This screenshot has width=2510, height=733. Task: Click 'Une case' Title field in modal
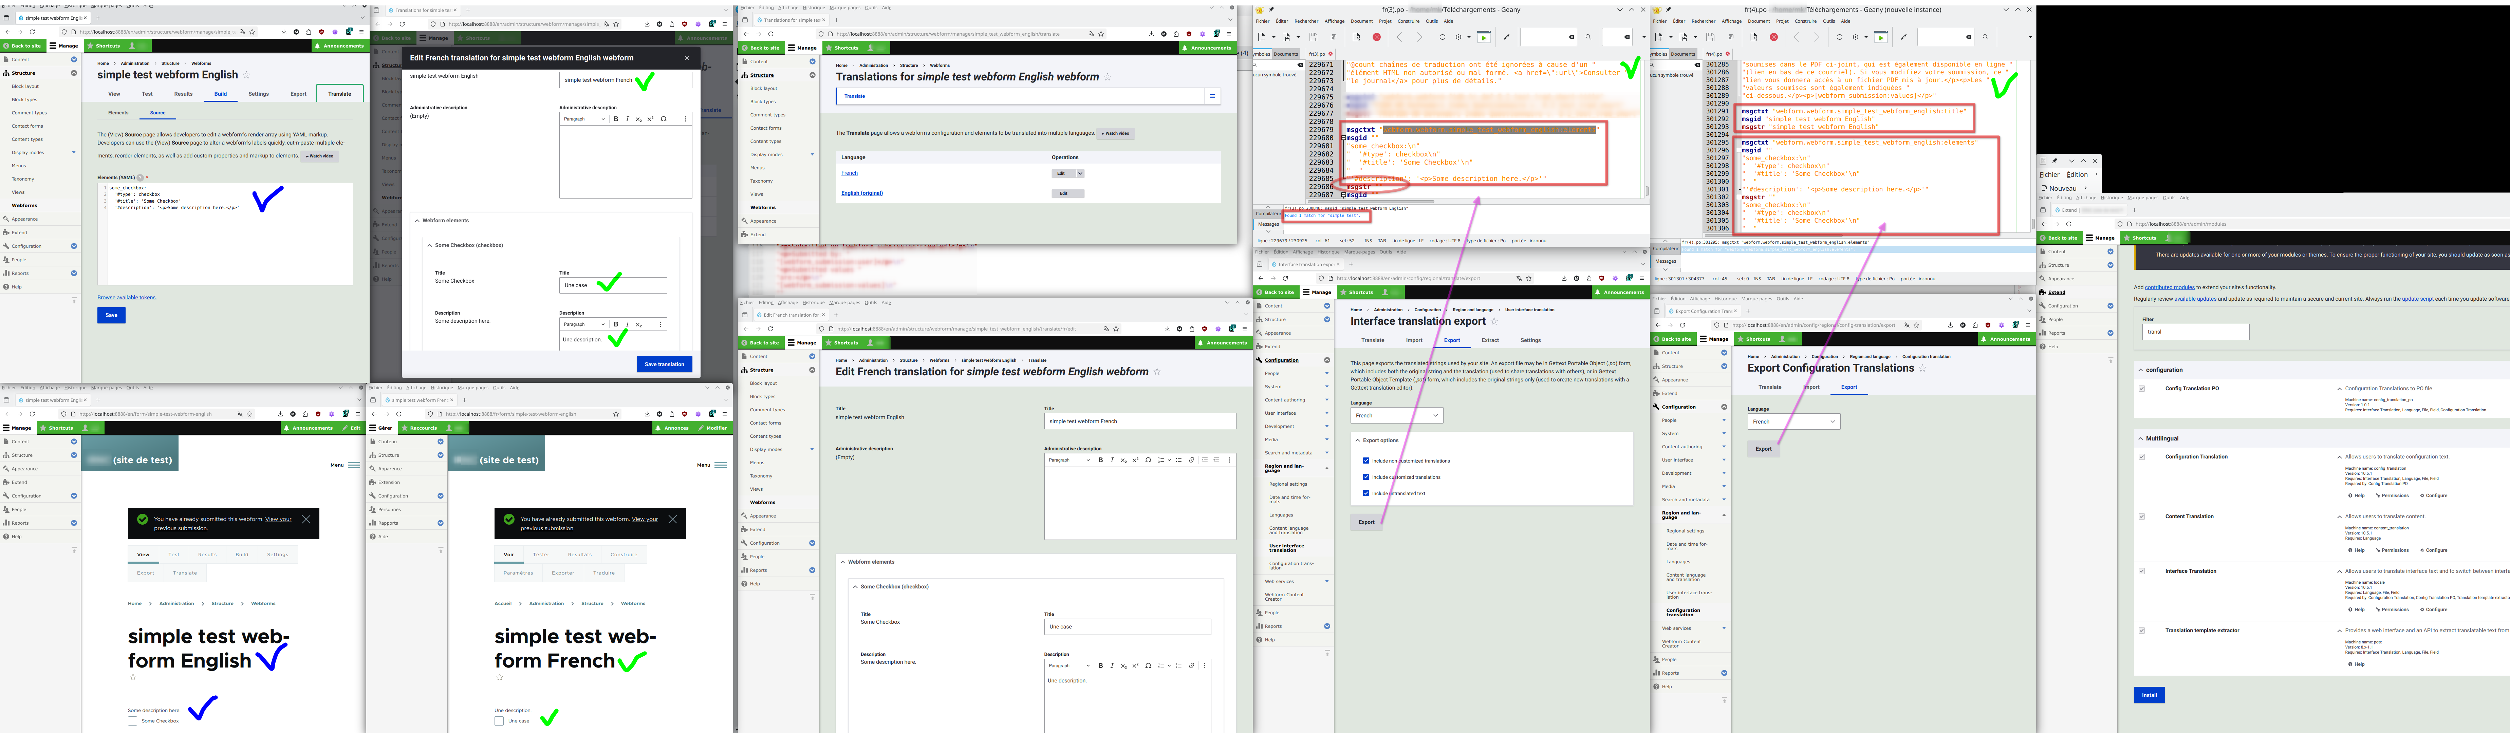[613, 286]
